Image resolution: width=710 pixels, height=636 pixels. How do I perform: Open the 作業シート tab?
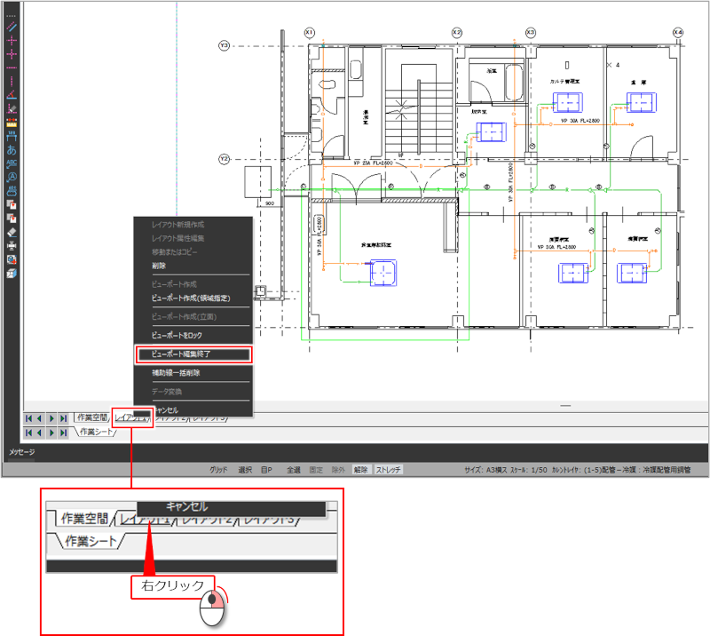(96, 432)
